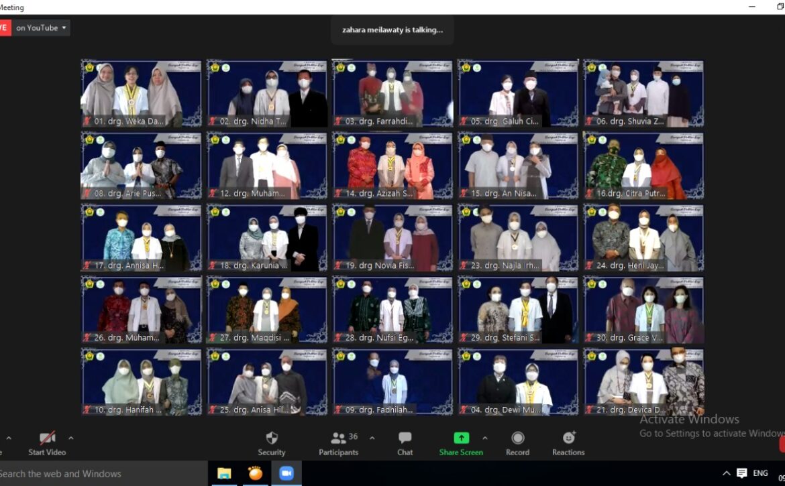785x486 pixels.
Task: Select the 17. drg. Annisa H... video tile
Action: pyautogui.click(x=141, y=238)
